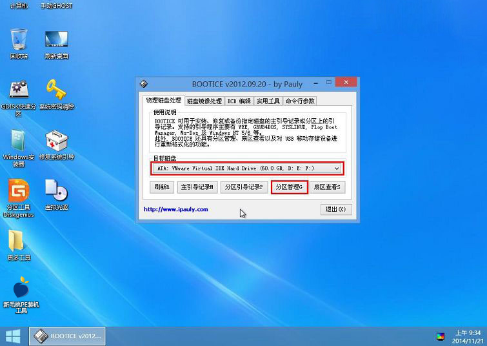Click the 刷新R refresh button
487x346 pixels.
coord(162,187)
